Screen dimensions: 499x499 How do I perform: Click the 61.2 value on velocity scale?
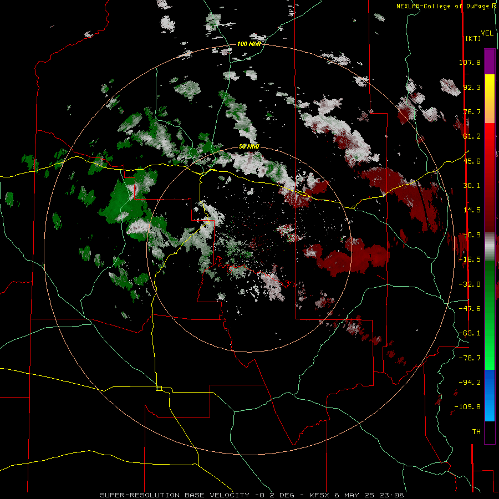click(x=472, y=136)
